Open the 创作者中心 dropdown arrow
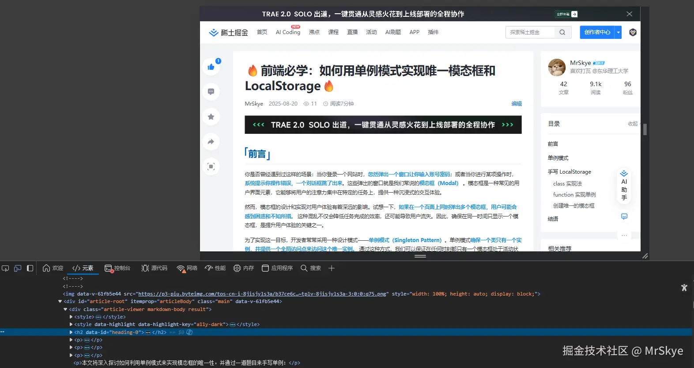 tap(619, 32)
